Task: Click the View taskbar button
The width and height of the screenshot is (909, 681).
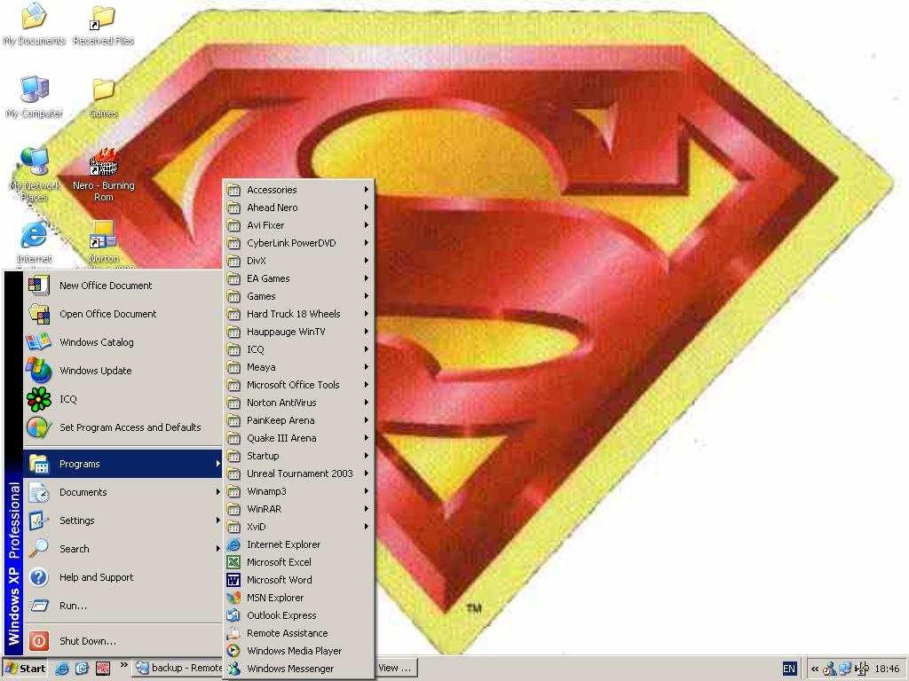Action: tap(395, 669)
